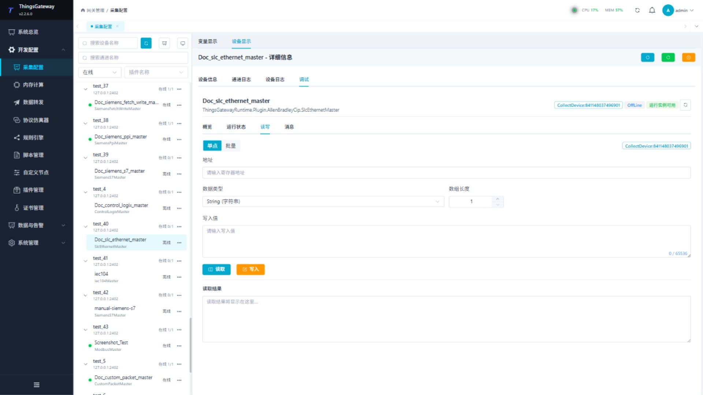Decrease the 数组长度 stepper value
703x395 pixels.
(498, 204)
